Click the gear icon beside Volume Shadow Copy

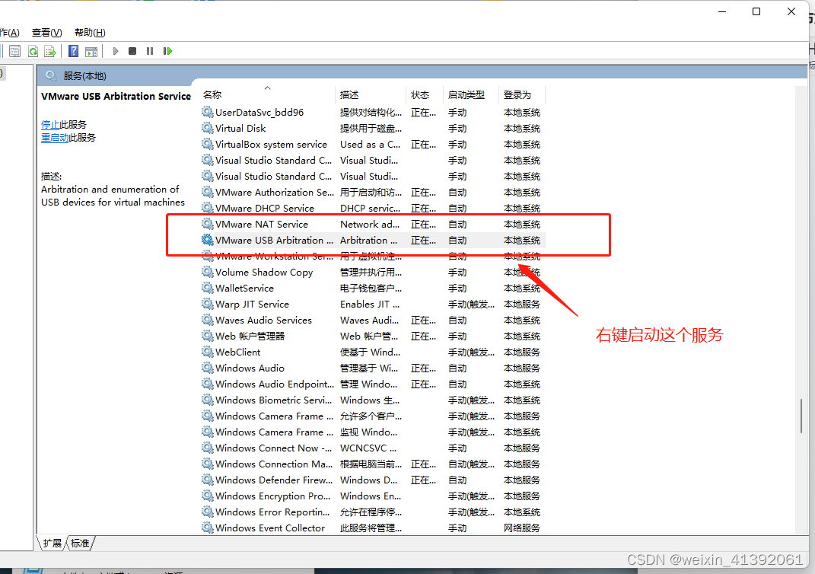(208, 272)
